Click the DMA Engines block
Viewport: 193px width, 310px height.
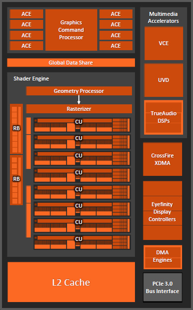tap(163, 257)
